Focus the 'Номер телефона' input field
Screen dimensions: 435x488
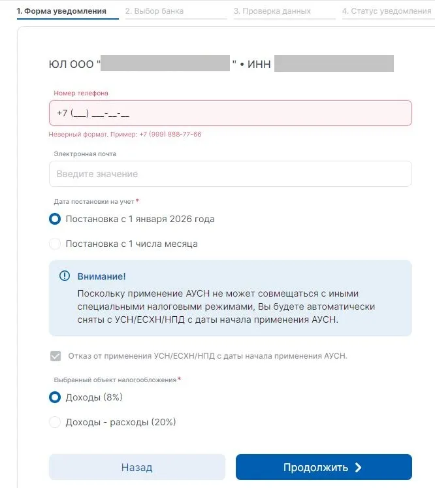click(x=230, y=113)
